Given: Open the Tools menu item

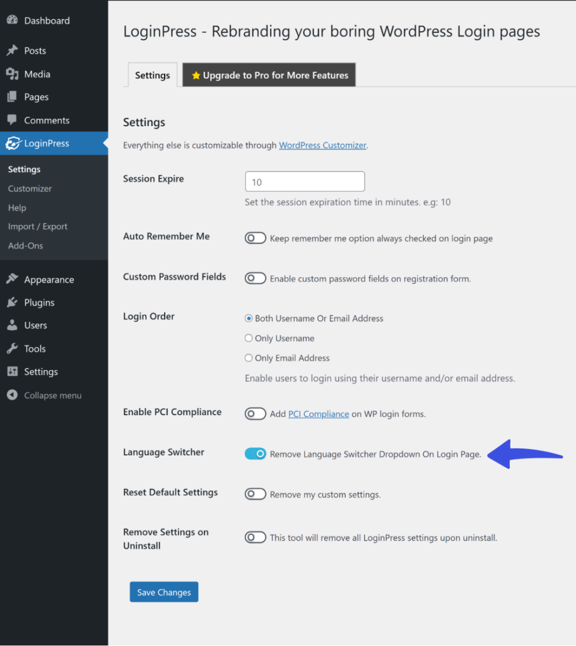Looking at the screenshot, I should 54,348.
